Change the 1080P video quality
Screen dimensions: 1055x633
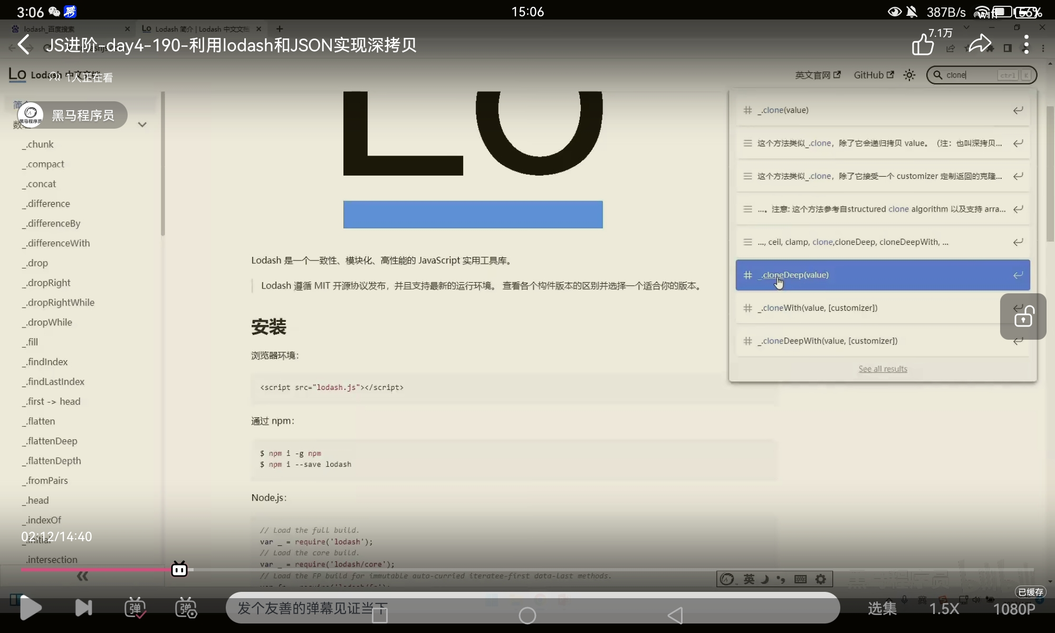coord(1014,609)
